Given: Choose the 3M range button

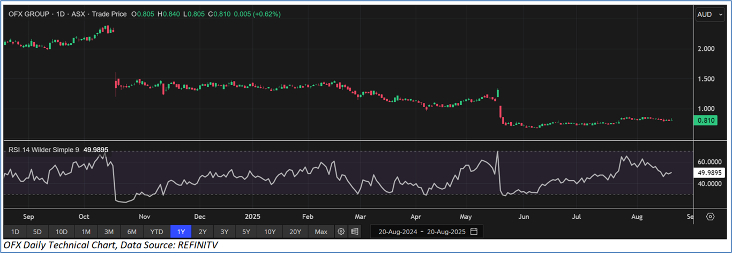Looking at the screenshot, I should coord(109,232).
